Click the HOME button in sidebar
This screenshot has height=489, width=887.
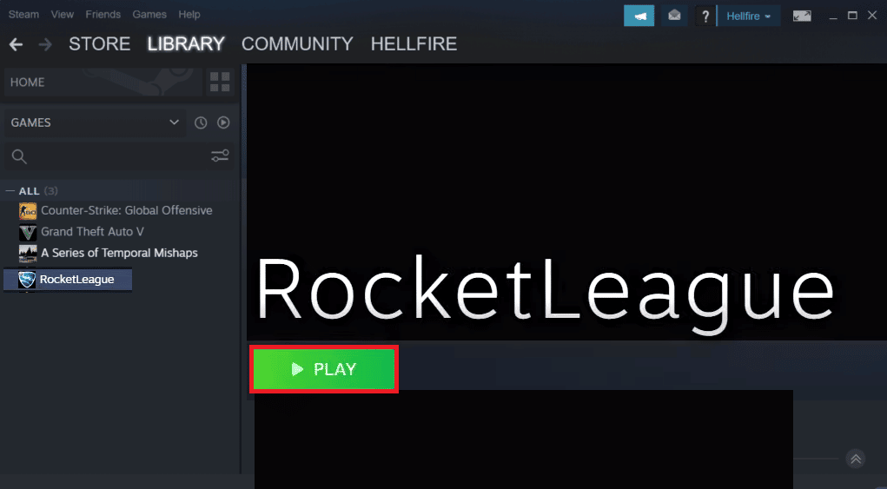click(103, 82)
